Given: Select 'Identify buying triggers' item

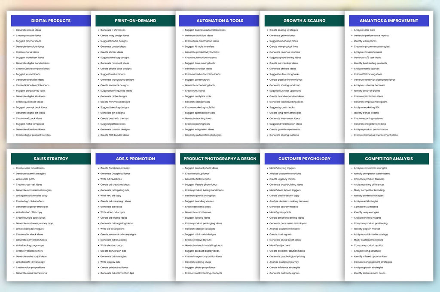Looking at the screenshot, I should point(282,168).
